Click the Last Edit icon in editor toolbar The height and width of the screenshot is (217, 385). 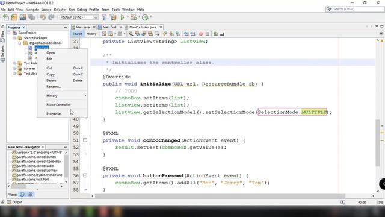pyautogui.click(x=104, y=34)
